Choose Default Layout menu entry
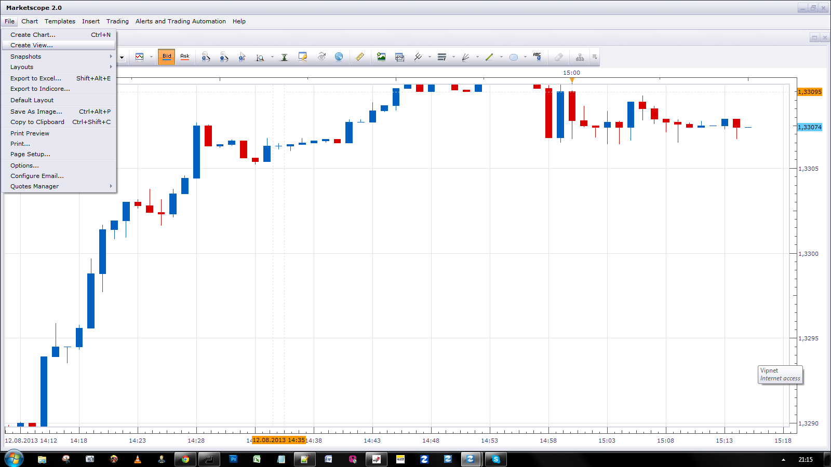The height and width of the screenshot is (467, 831). click(59, 100)
